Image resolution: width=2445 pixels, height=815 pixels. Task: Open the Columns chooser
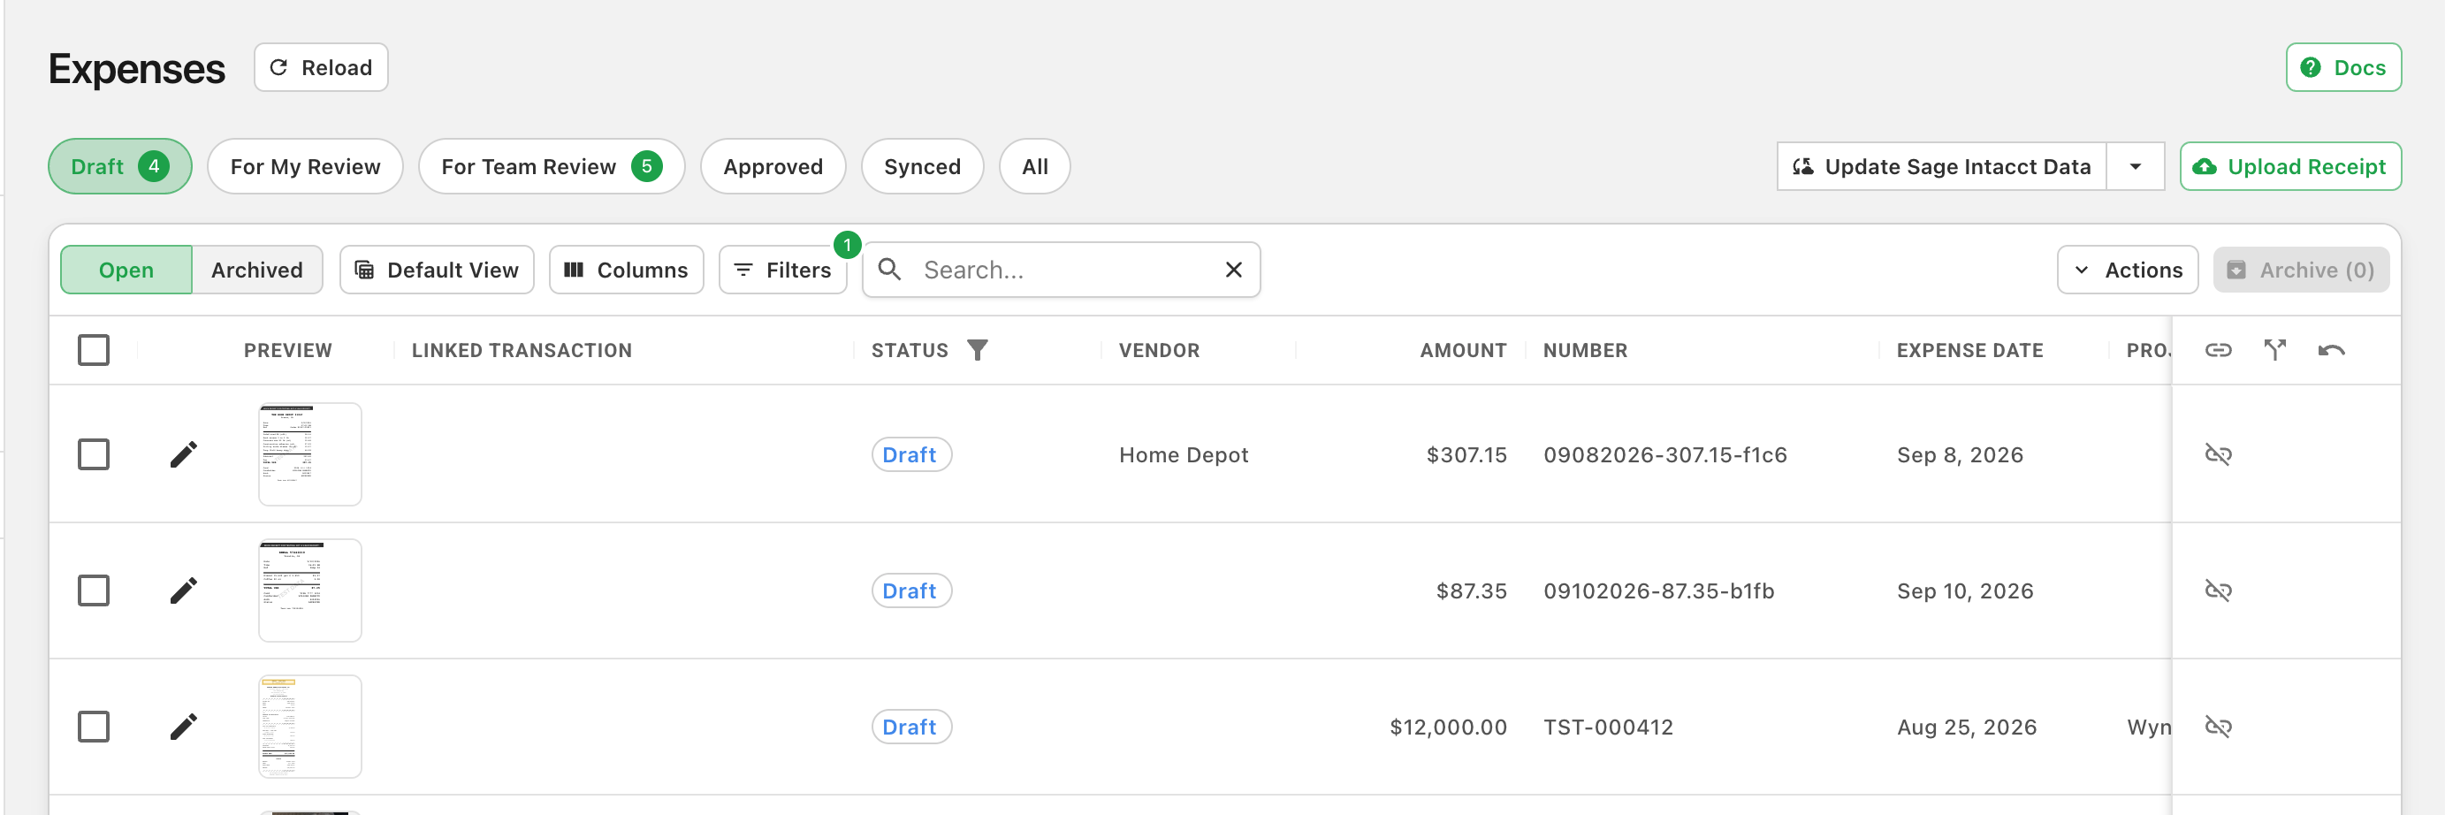(627, 270)
